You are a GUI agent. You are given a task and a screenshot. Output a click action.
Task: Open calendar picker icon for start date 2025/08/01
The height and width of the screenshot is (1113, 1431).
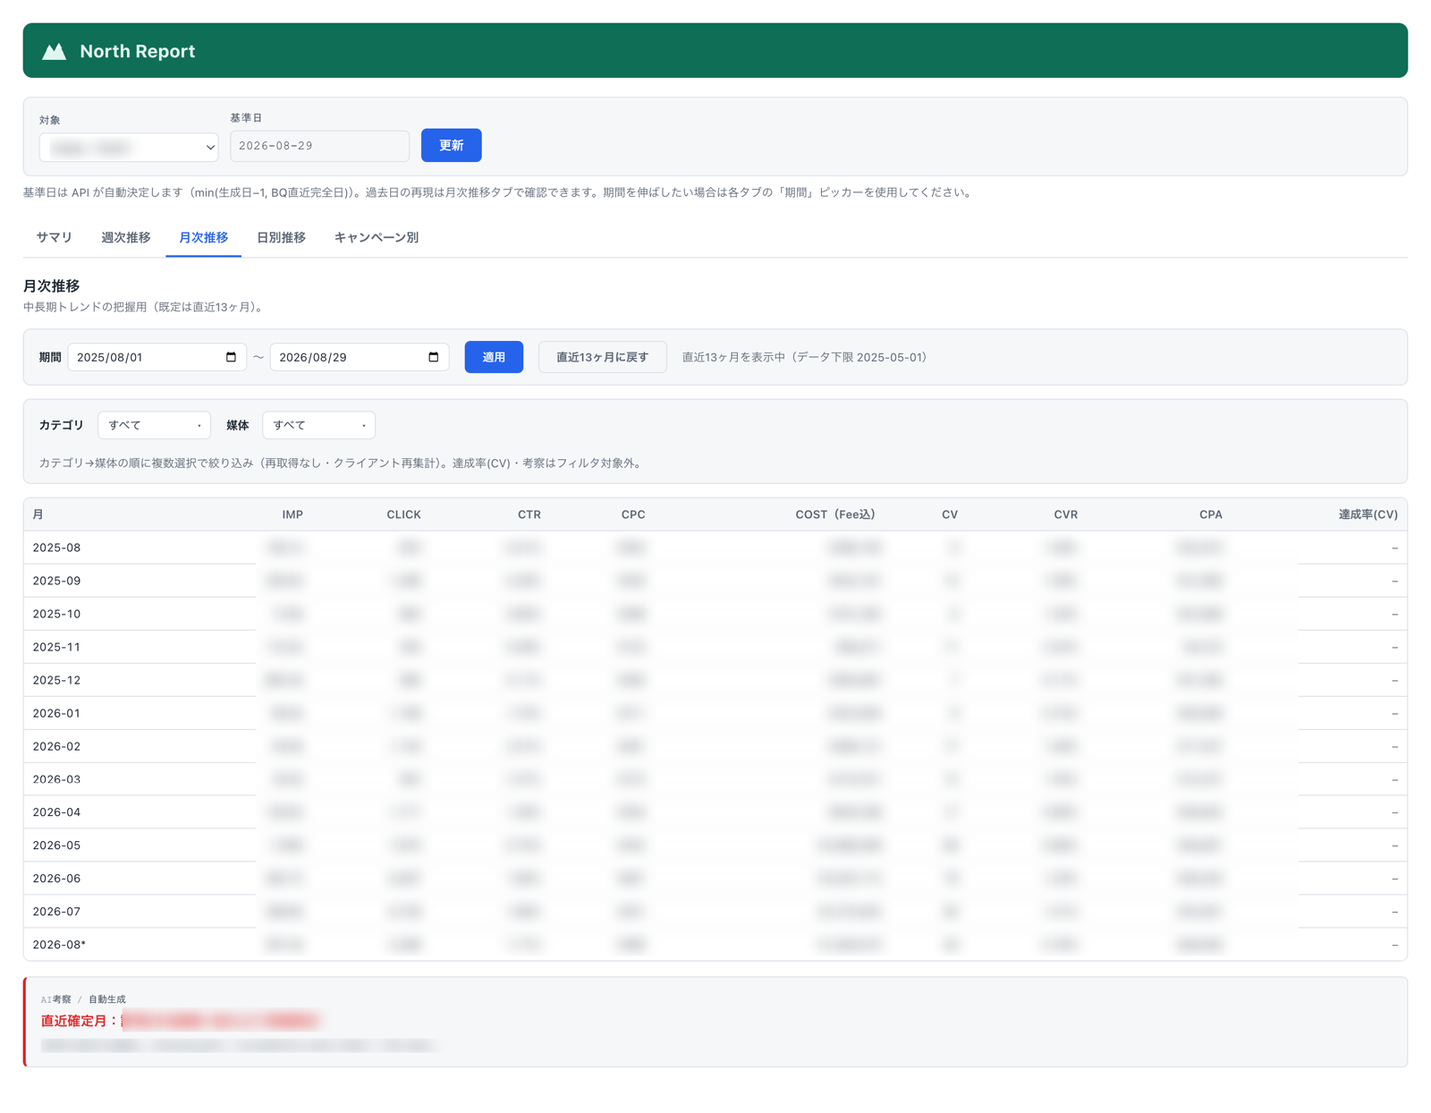click(x=231, y=357)
